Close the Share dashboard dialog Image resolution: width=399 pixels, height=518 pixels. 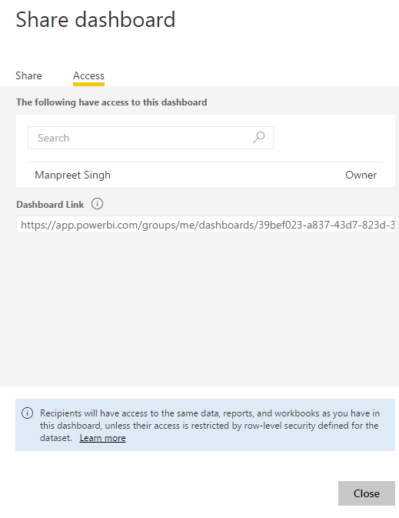coord(367,493)
